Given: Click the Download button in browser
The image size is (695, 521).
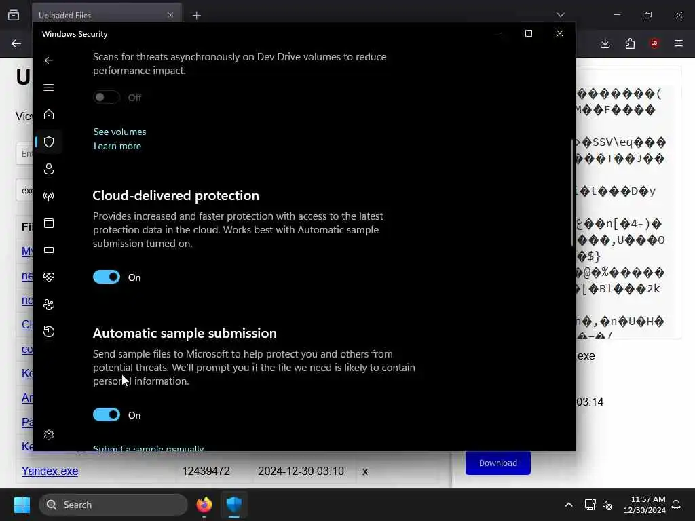Looking at the screenshot, I should pos(497,463).
